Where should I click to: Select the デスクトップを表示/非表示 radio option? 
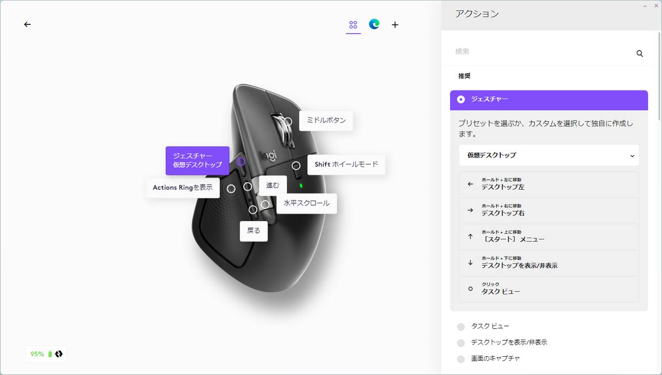(461, 342)
